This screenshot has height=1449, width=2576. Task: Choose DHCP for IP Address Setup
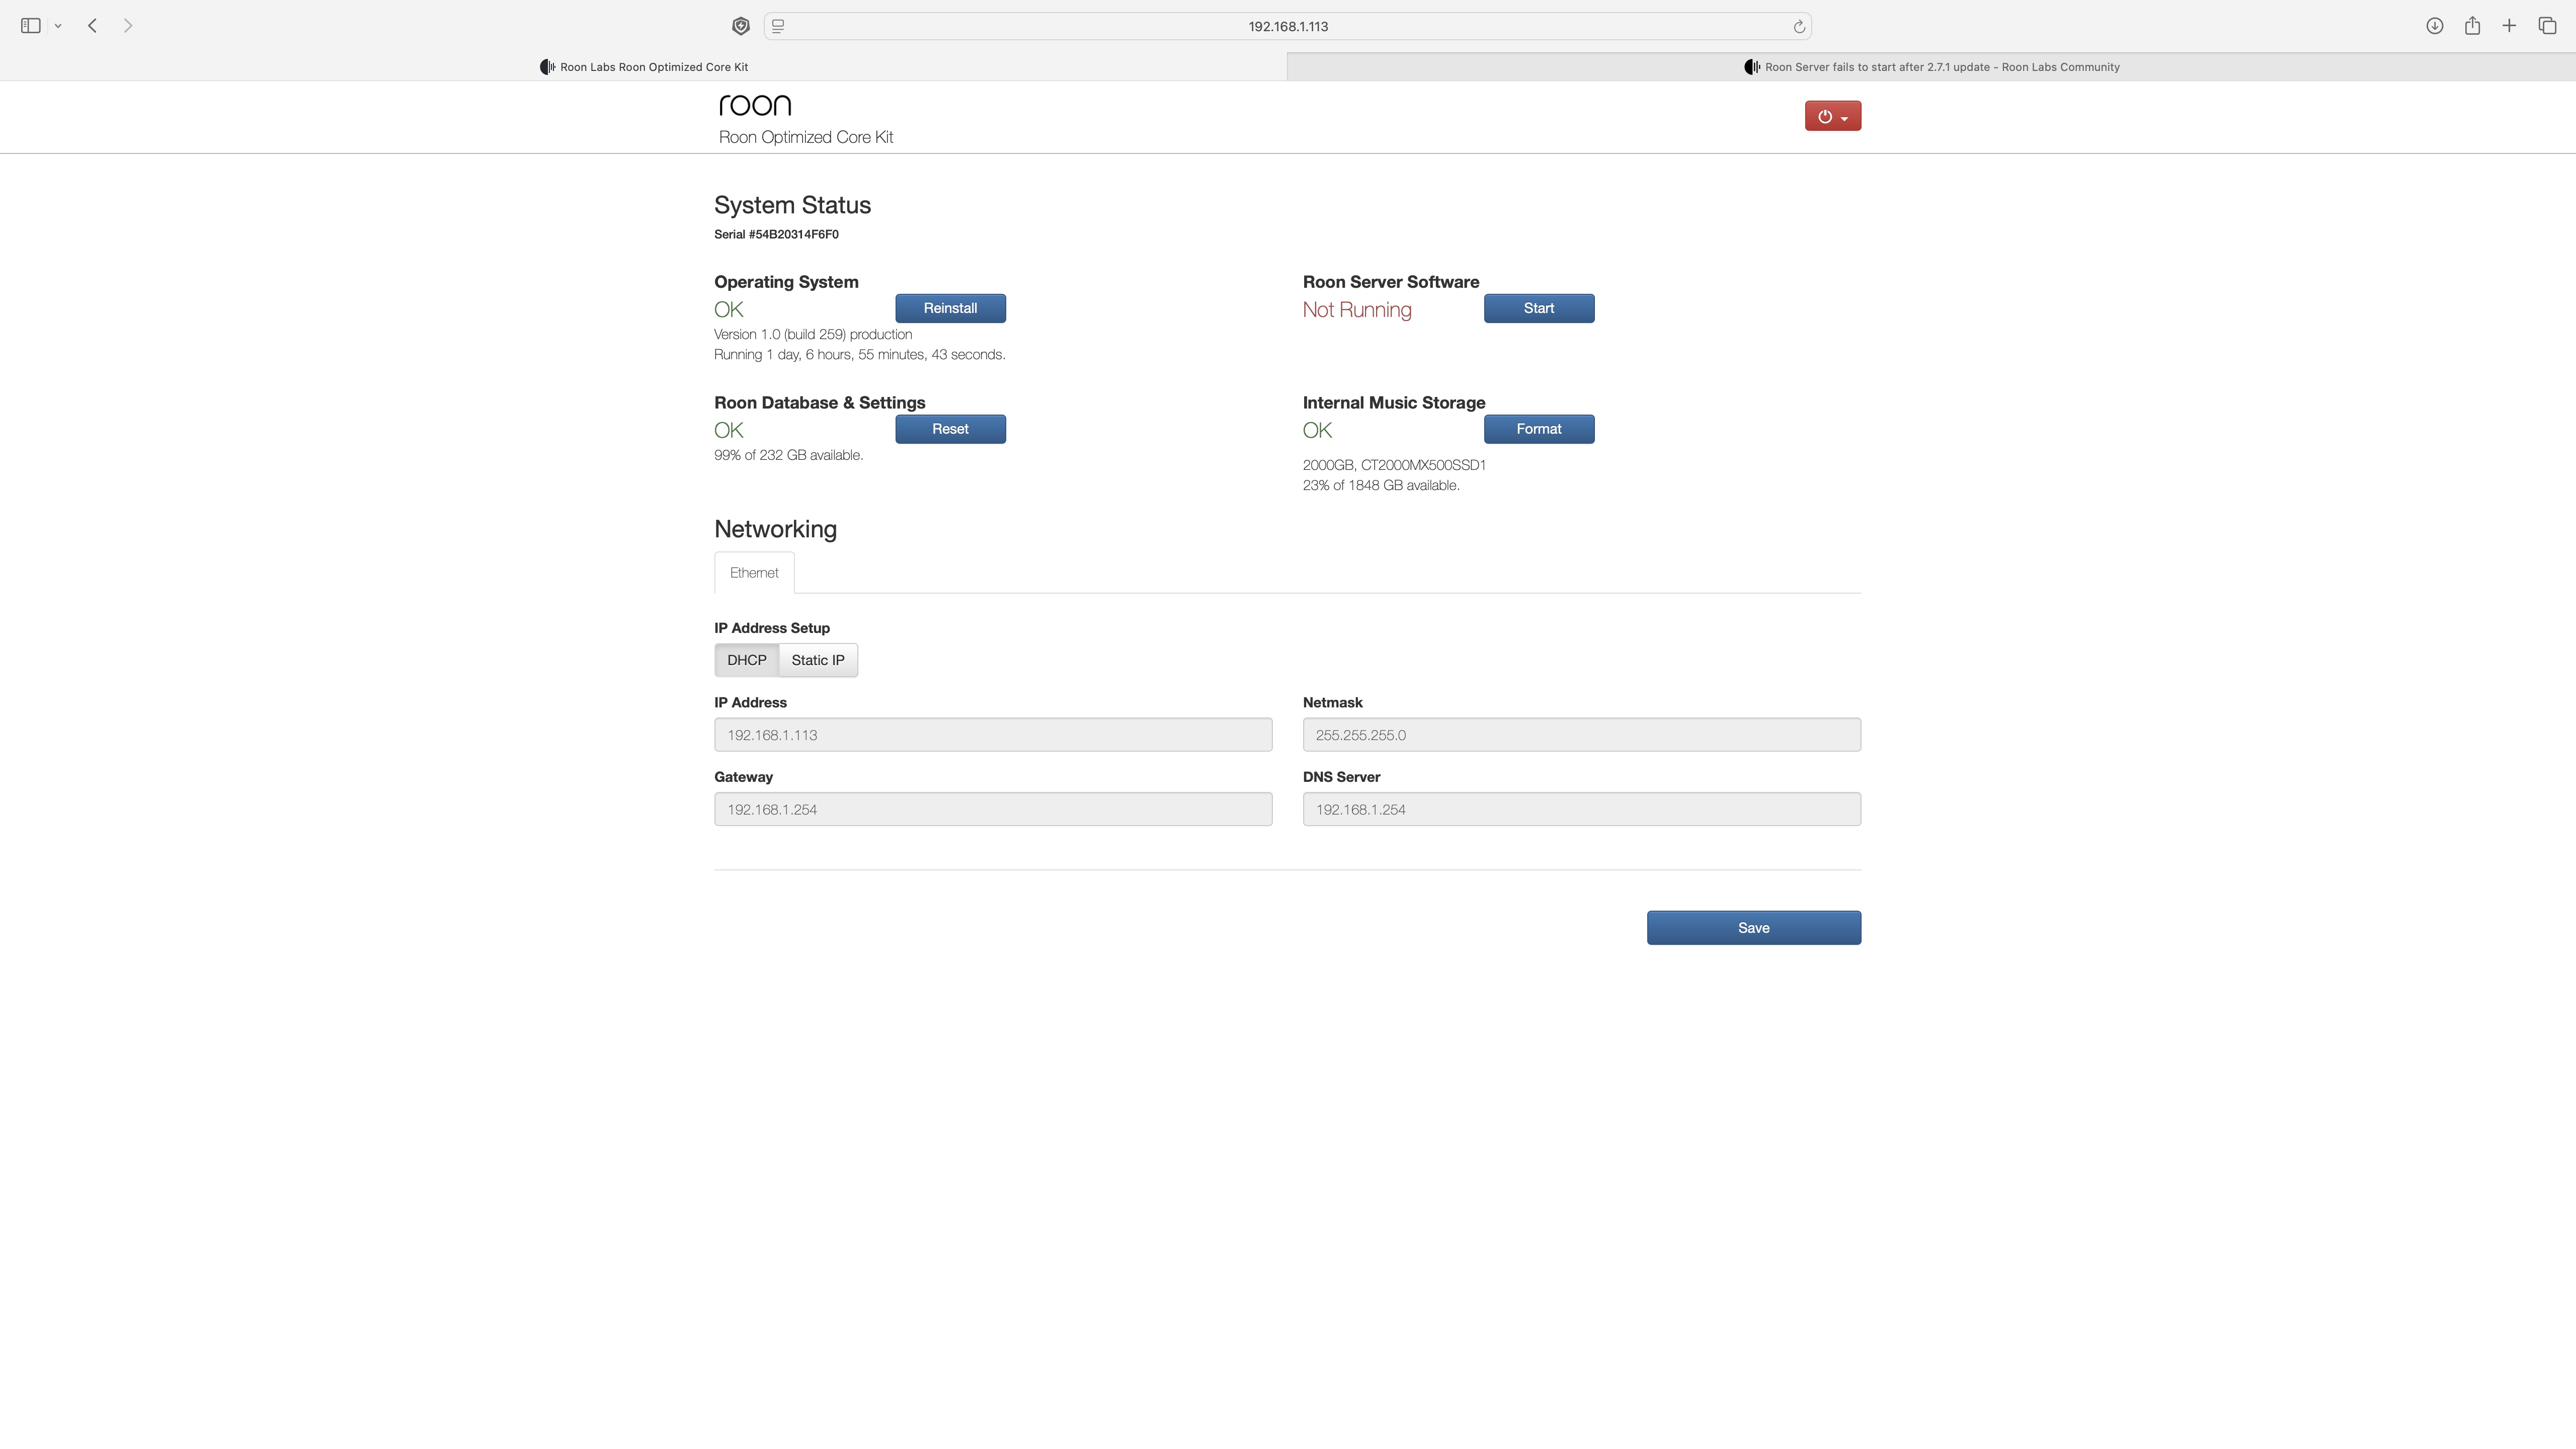click(746, 660)
